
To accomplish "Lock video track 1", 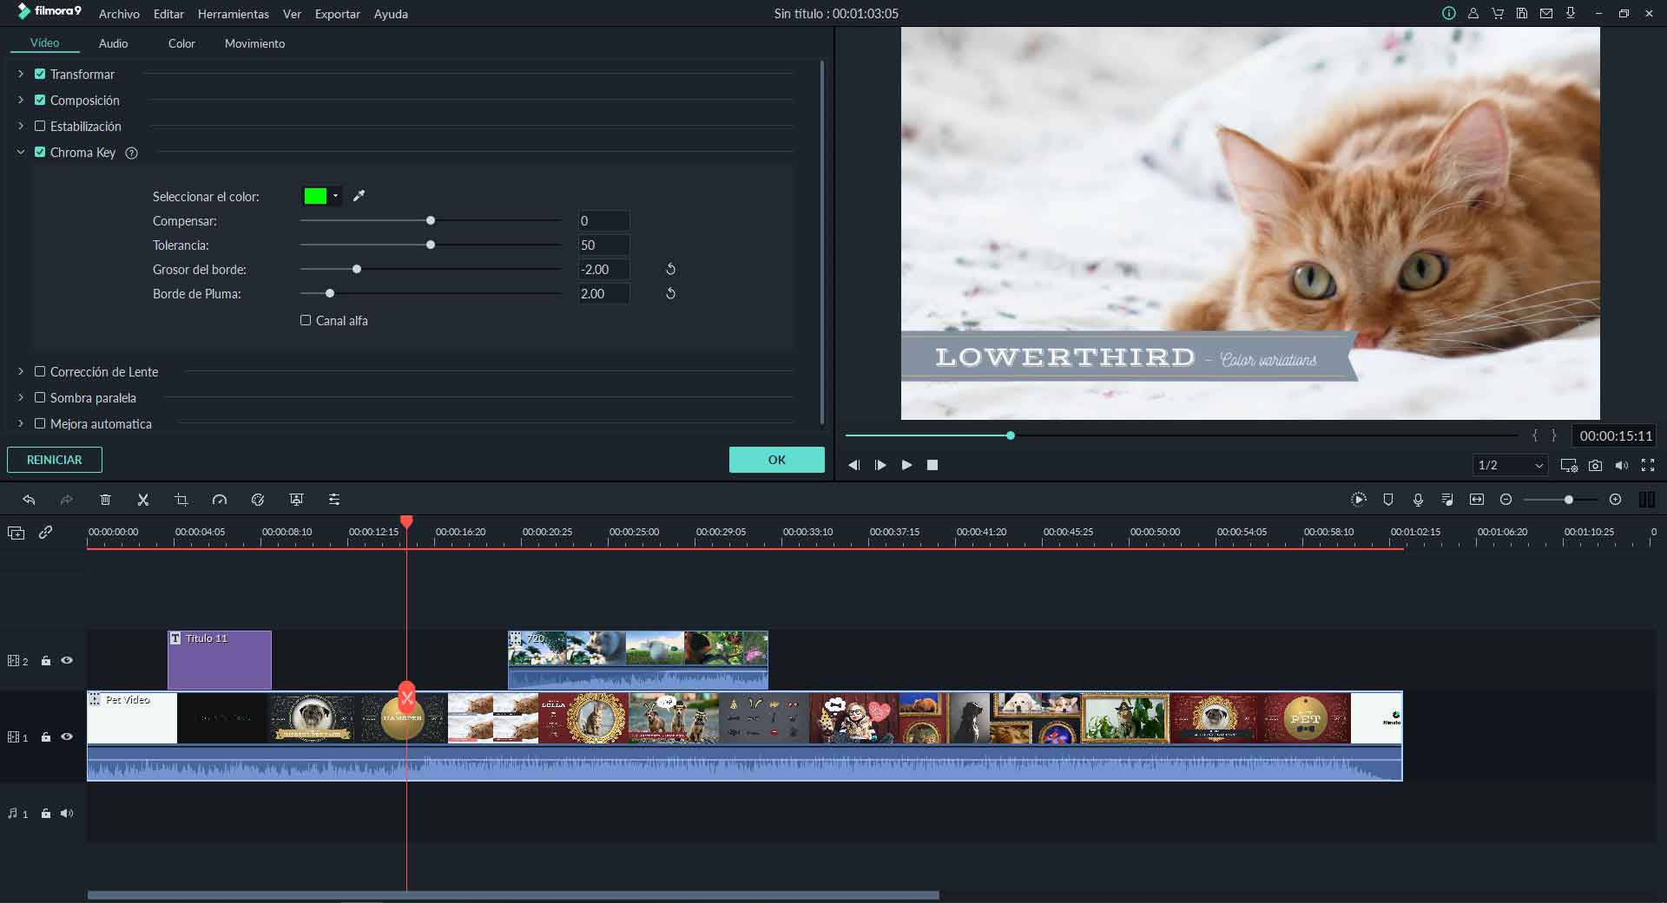I will (46, 737).
